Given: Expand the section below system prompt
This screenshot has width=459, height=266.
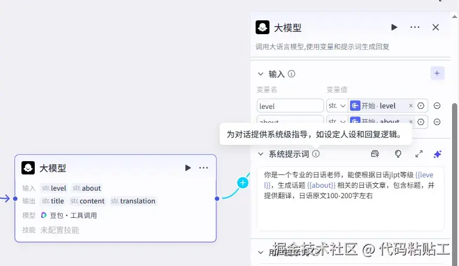Looking at the screenshot, I should (261, 252).
